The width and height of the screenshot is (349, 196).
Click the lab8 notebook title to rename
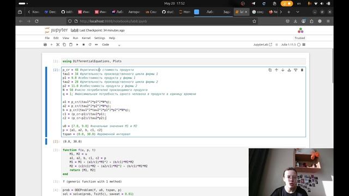(74, 30)
